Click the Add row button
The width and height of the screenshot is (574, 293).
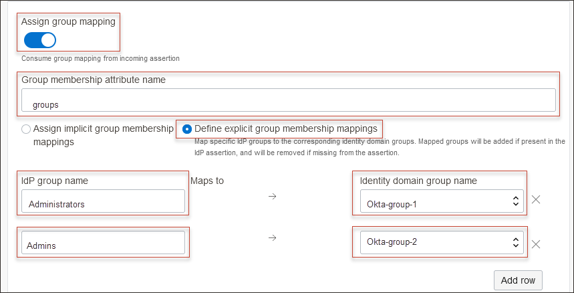click(518, 280)
